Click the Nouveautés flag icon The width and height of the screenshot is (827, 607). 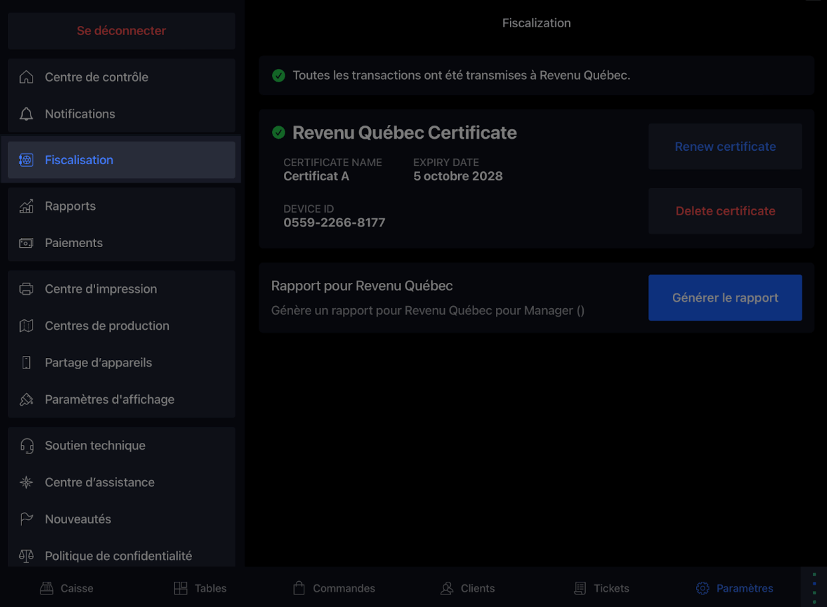(x=26, y=519)
